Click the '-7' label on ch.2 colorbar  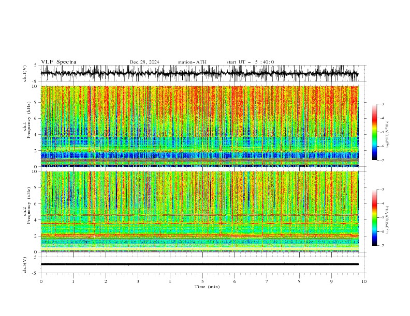382,246
